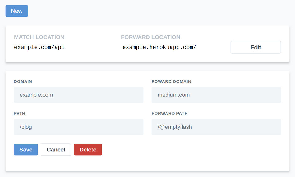Select the example.com/api match location text
The width and height of the screenshot is (295, 177).
(39, 47)
